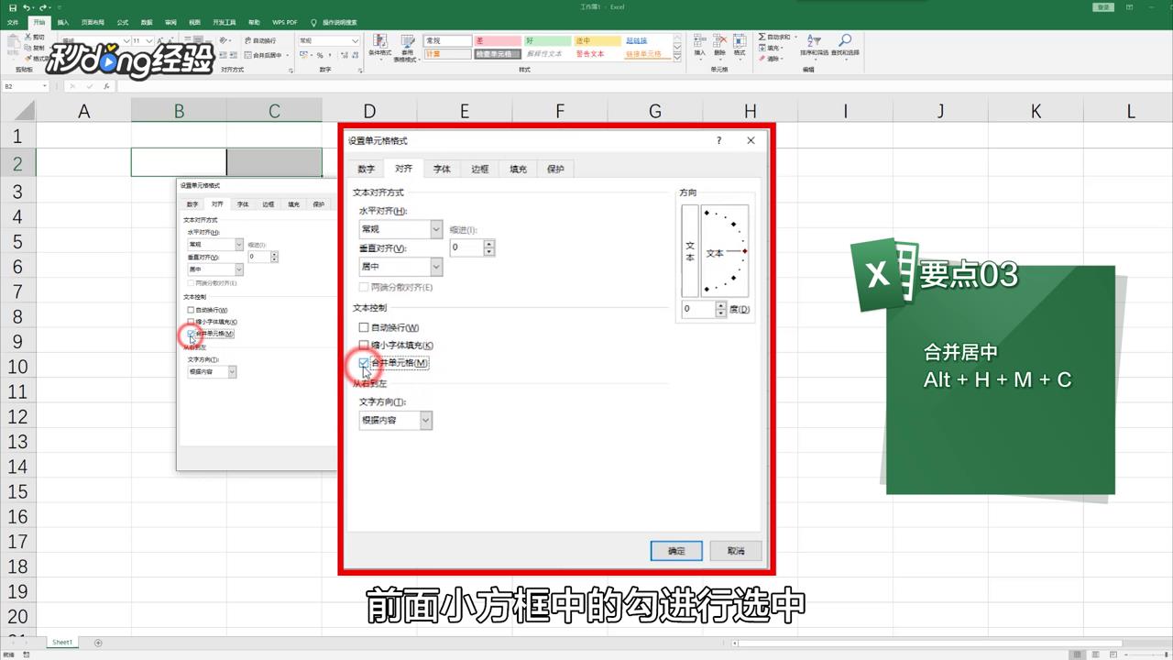This screenshot has width=1173, height=660.
Task: Click the select-all corner of the sheet
Action: [x=17, y=111]
